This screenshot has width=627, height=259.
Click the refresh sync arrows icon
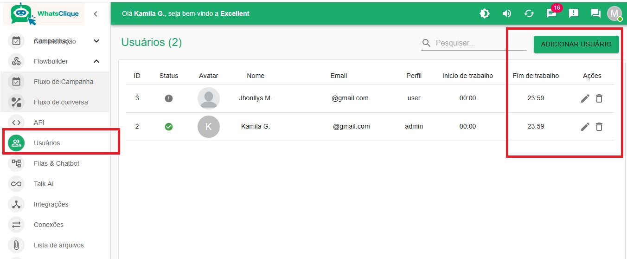coord(529,13)
